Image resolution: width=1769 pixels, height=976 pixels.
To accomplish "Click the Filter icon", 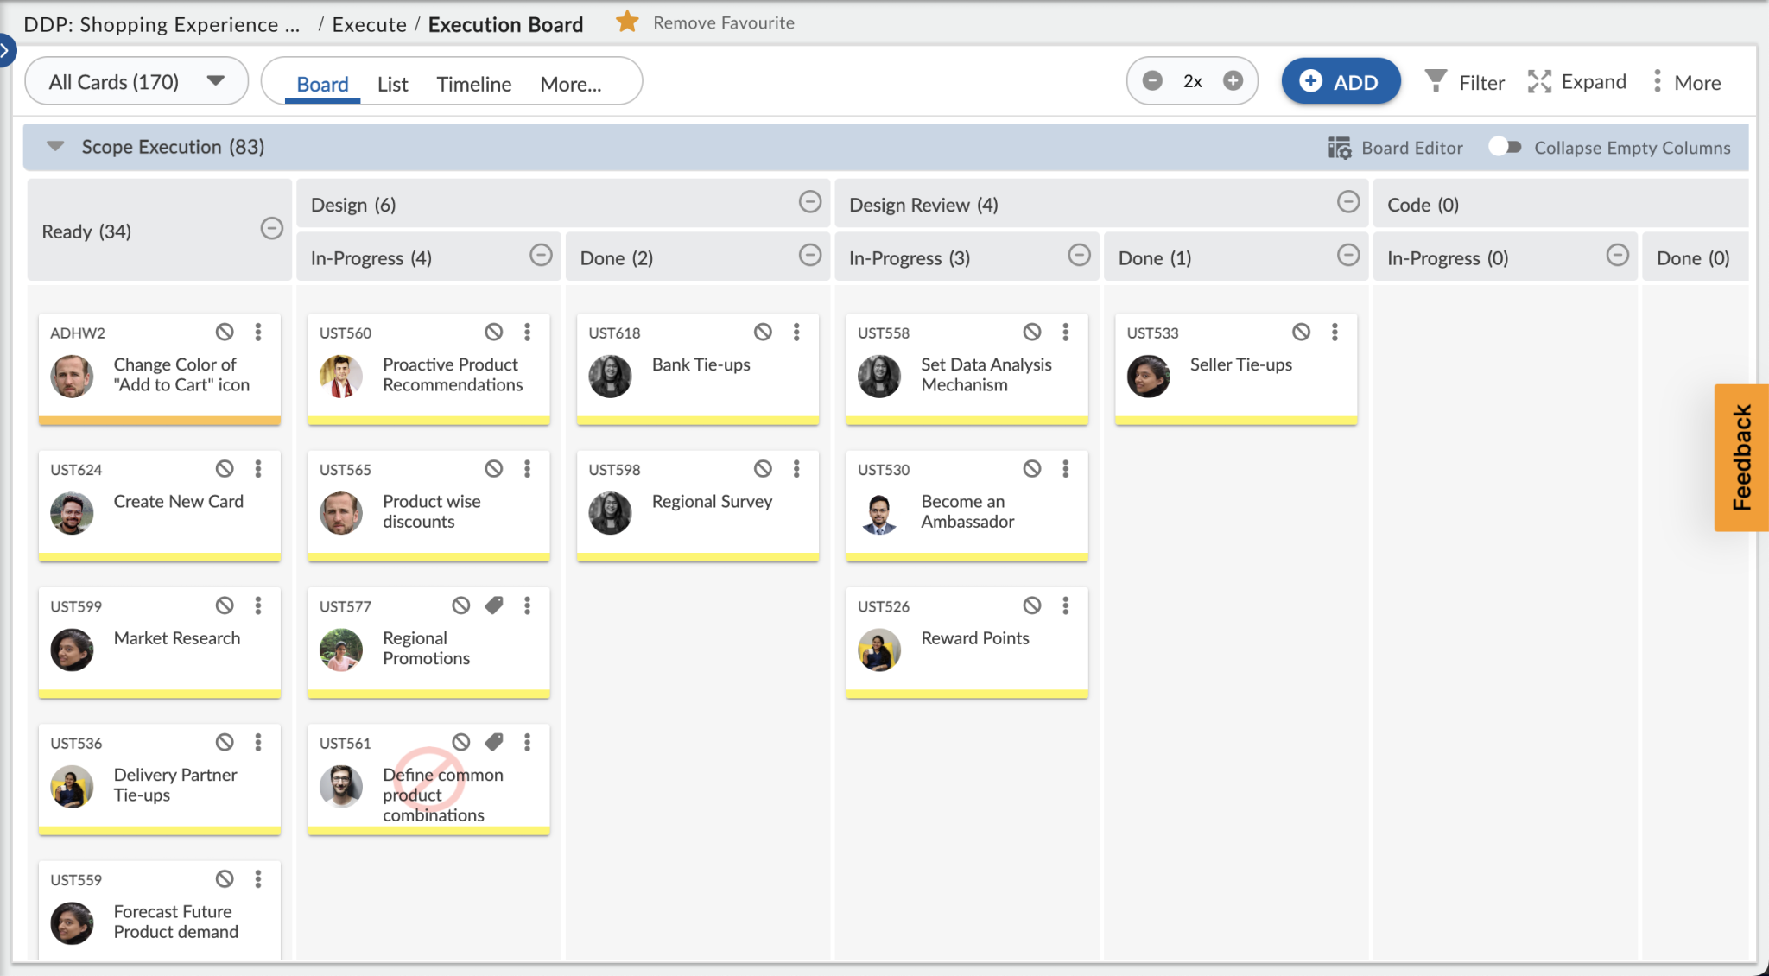I will coord(1436,81).
